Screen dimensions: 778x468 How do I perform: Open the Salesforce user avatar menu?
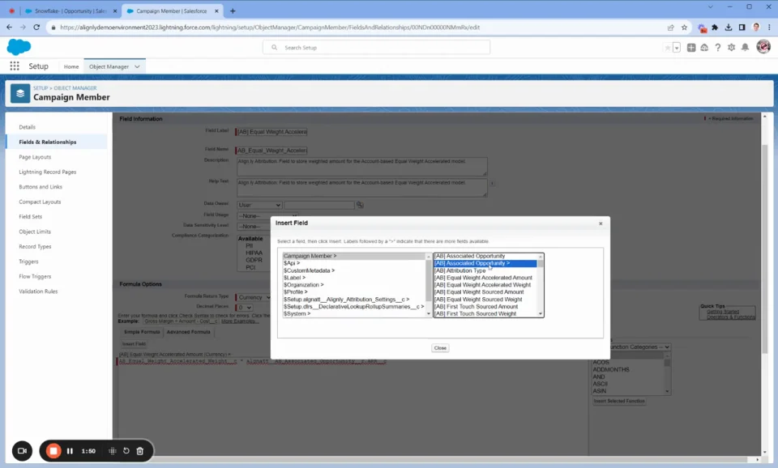[x=763, y=47]
